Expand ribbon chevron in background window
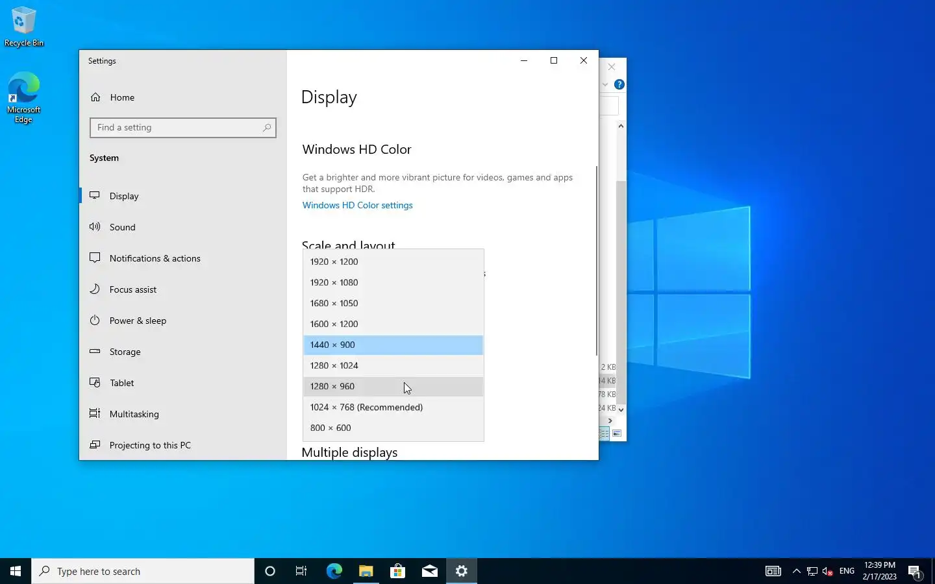 point(605,84)
